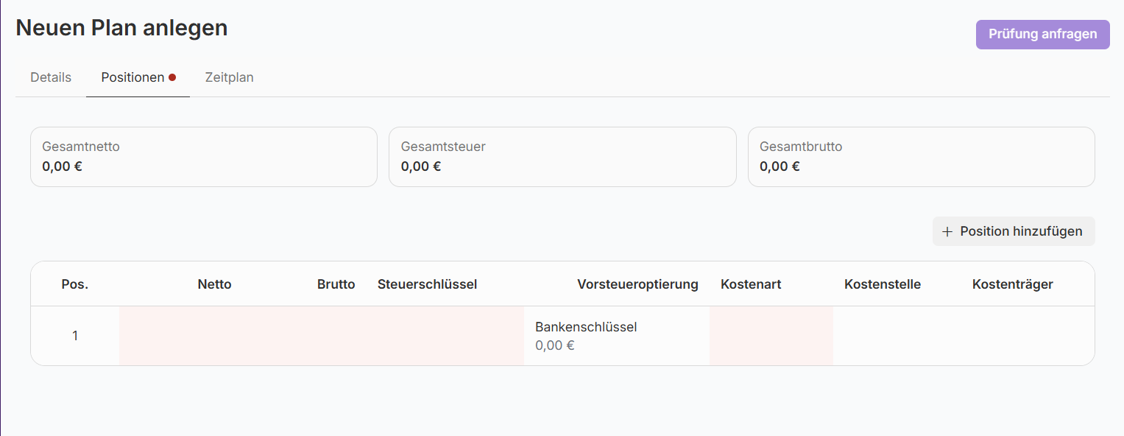Switch to the Details tab

tap(51, 77)
